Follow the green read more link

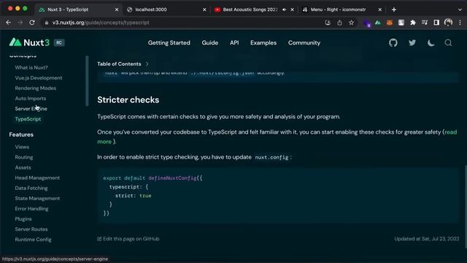point(450,132)
